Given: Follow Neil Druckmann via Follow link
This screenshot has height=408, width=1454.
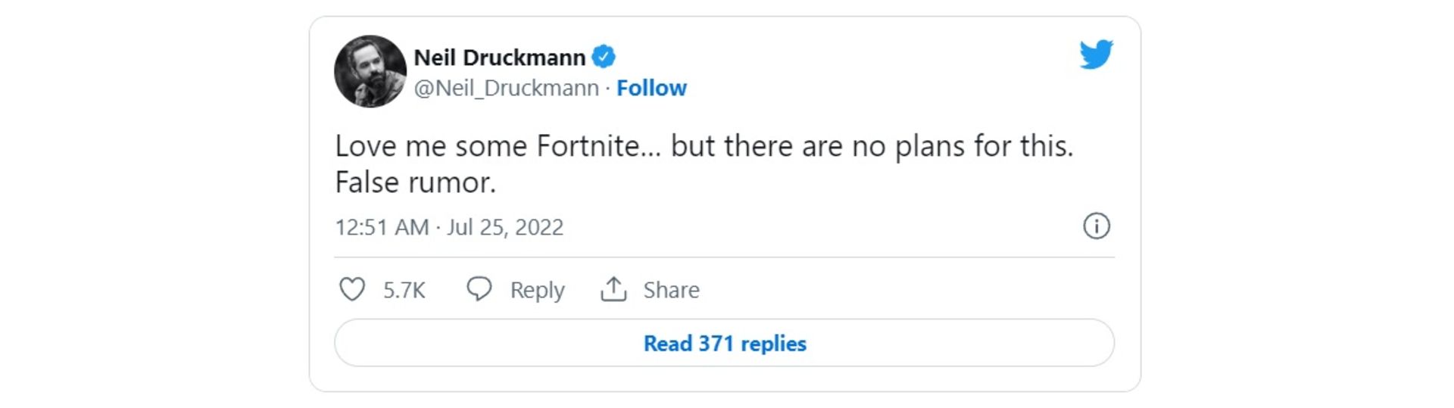Looking at the screenshot, I should click(x=651, y=88).
